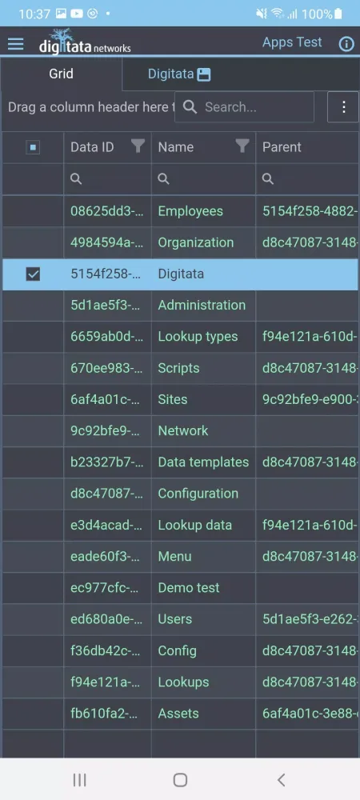Select the Scripts row name
The width and height of the screenshot is (360, 800).
pos(179,368)
